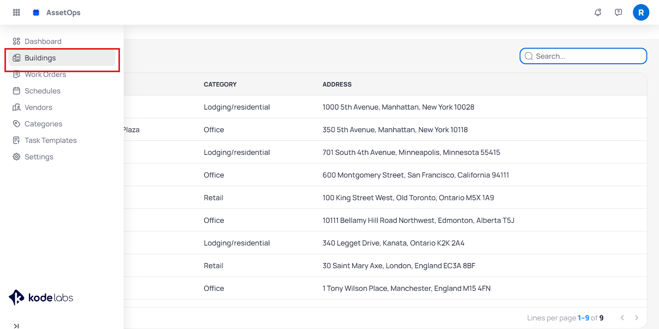Click the AssetOps logo icon
The height and width of the screenshot is (329, 659).
(x=36, y=12)
